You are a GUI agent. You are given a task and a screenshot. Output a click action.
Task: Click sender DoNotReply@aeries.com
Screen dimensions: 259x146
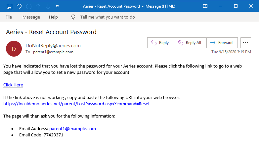click(x=53, y=45)
